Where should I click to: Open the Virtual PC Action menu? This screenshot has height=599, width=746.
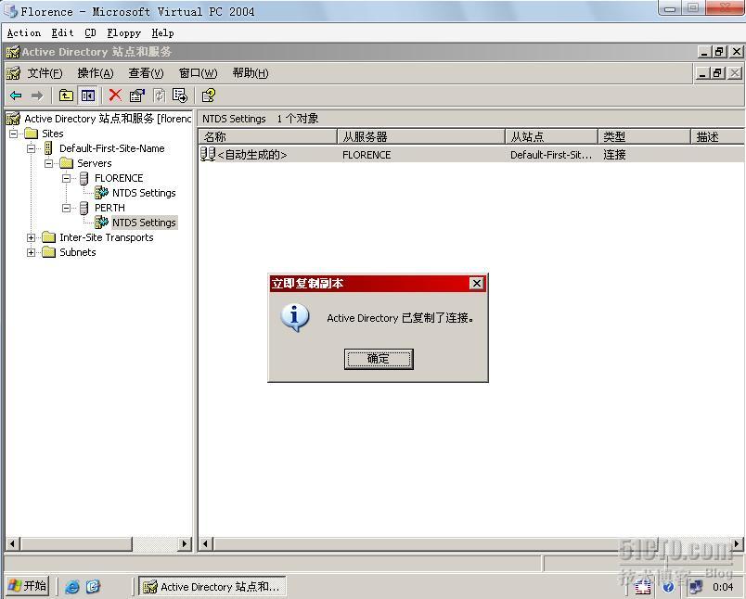coord(24,32)
